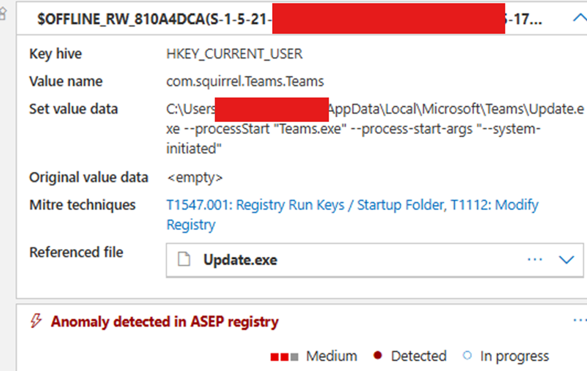Expand the Update.exe file details chevron
Viewport: 587px width, 371px height.
coord(567,260)
